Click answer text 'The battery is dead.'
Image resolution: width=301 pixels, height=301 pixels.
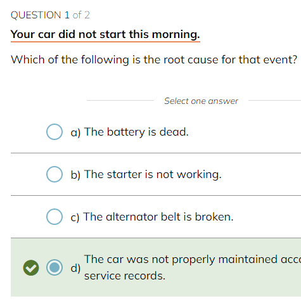click(136, 132)
